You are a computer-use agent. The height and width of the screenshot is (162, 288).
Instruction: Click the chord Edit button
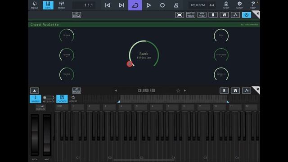[62, 107]
